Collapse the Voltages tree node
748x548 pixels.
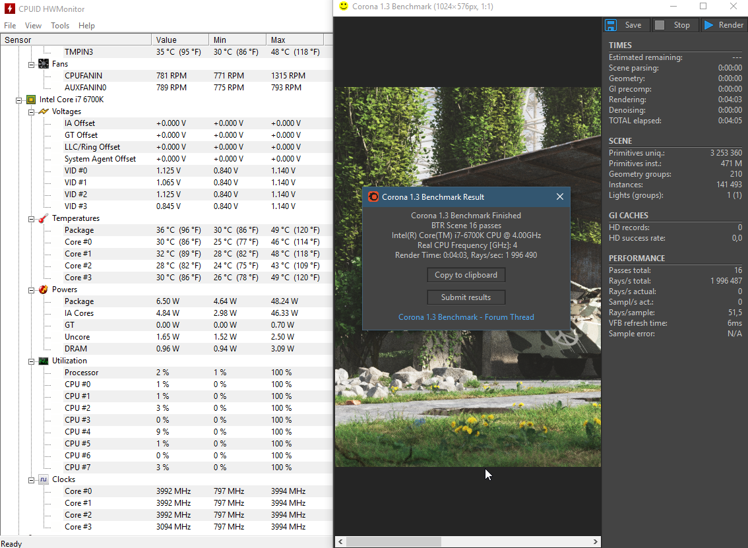coord(31,112)
